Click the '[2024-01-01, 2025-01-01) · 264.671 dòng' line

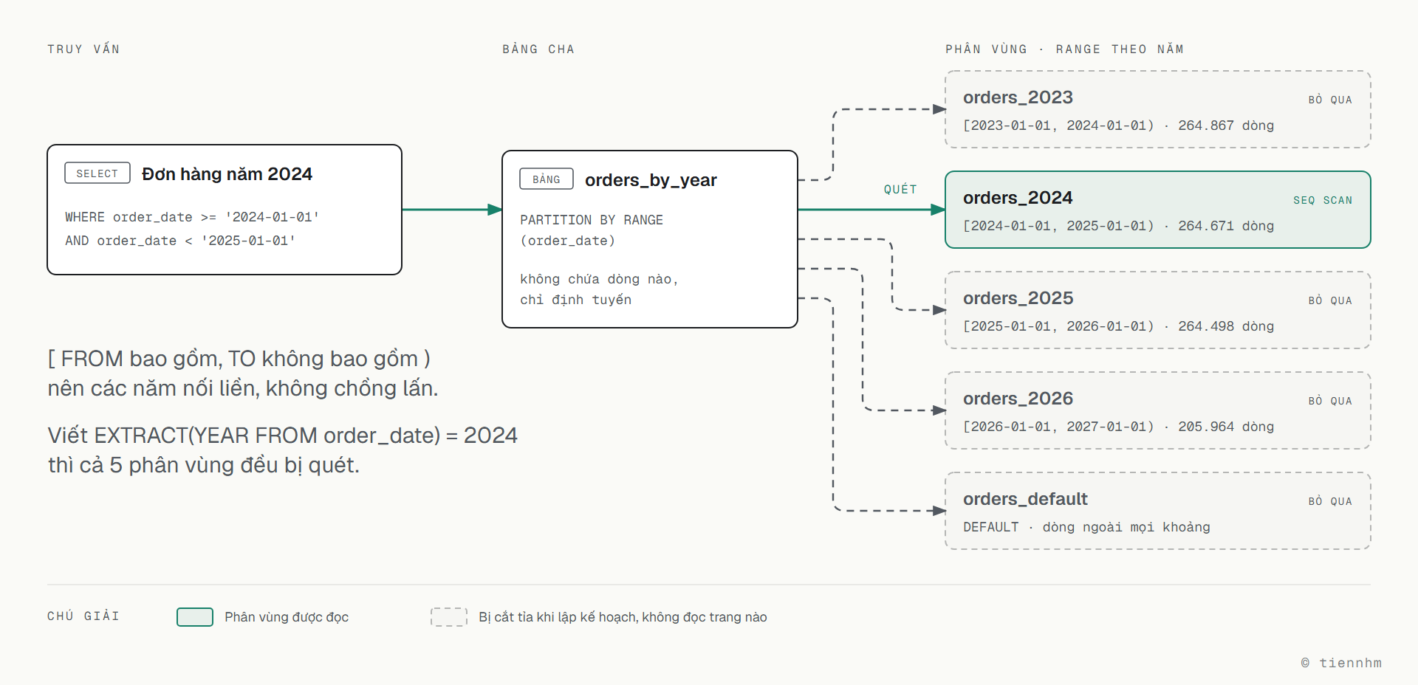(x=1118, y=226)
